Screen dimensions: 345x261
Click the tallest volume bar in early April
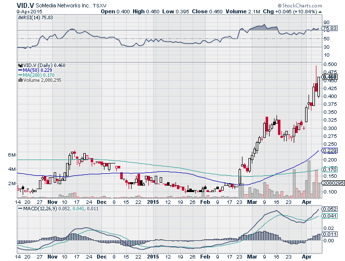pos(309,179)
